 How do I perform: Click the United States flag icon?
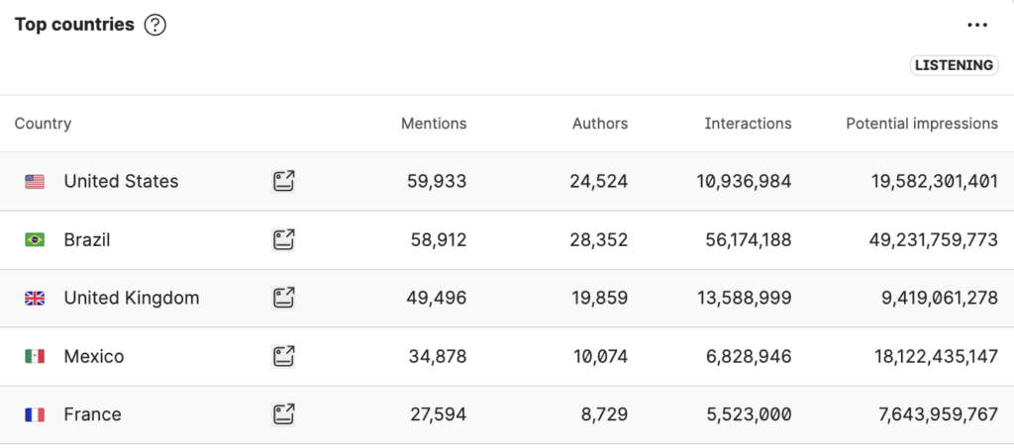(x=35, y=181)
